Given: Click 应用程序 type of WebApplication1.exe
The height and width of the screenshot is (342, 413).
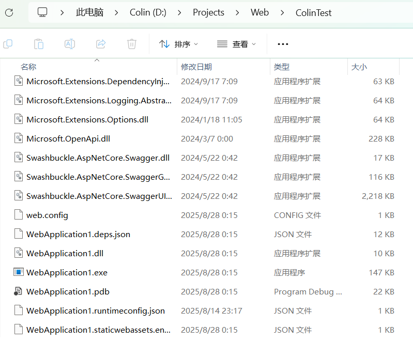Looking at the screenshot, I should 289,272.
